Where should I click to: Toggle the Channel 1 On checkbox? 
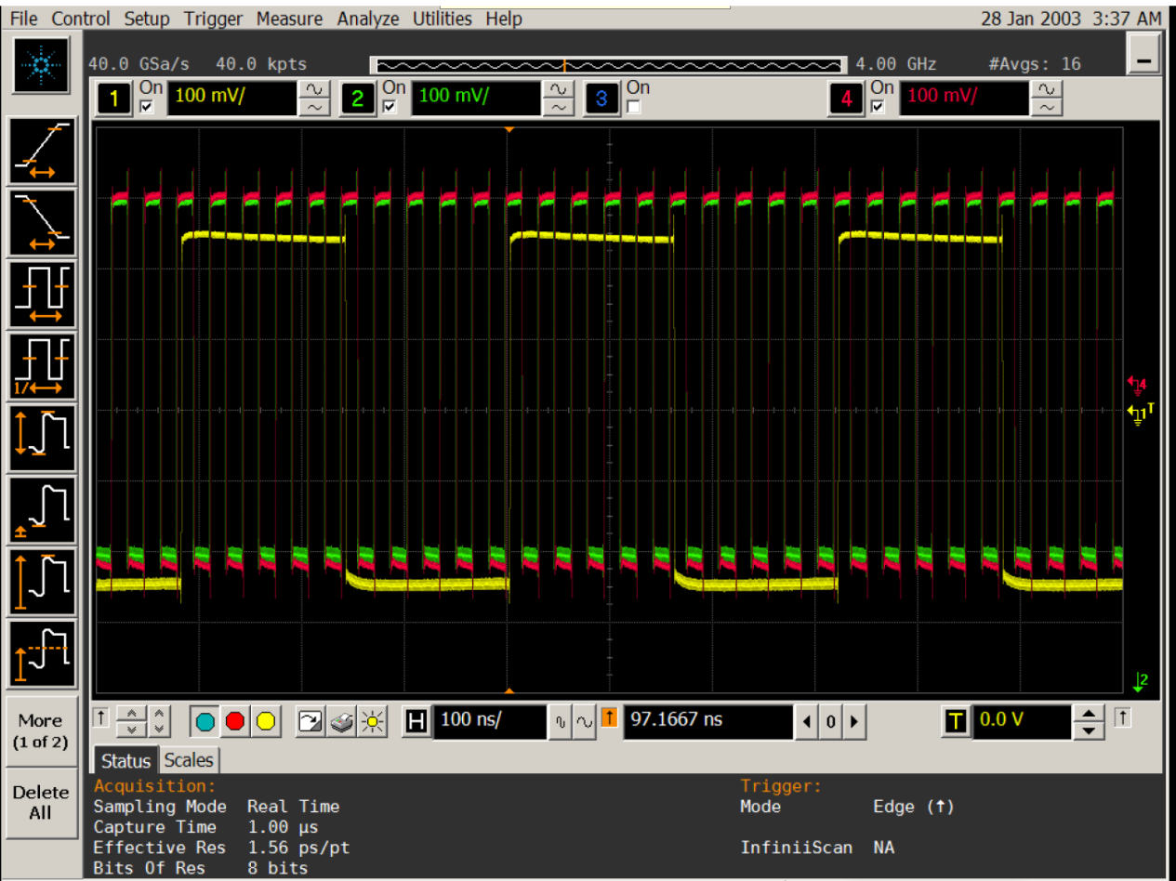146,106
